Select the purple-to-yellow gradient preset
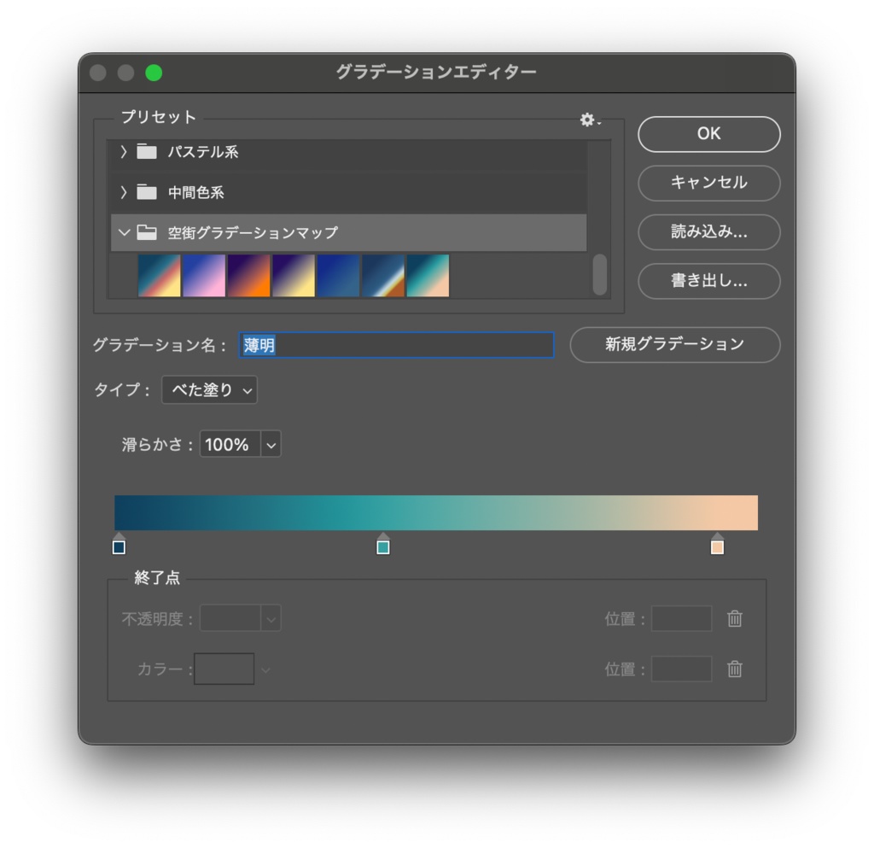The image size is (874, 848). (x=294, y=276)
